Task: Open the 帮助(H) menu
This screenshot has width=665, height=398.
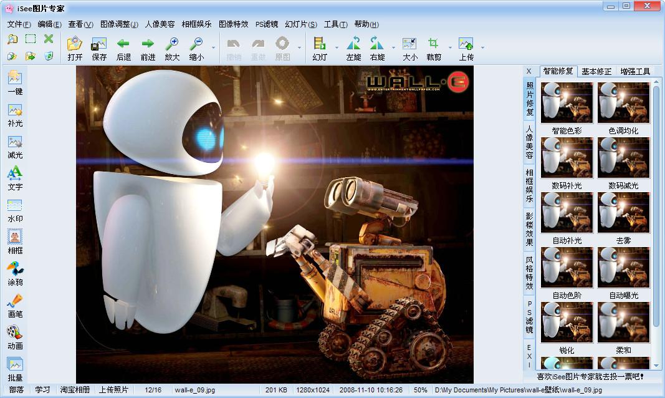Action: click(x=366, y=24)
